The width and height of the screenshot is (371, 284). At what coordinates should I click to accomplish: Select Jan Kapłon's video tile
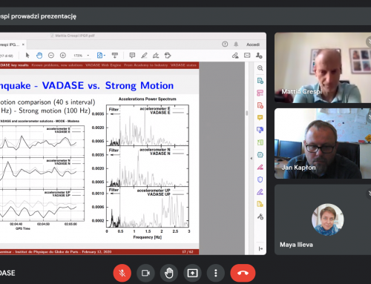point(323,143)
